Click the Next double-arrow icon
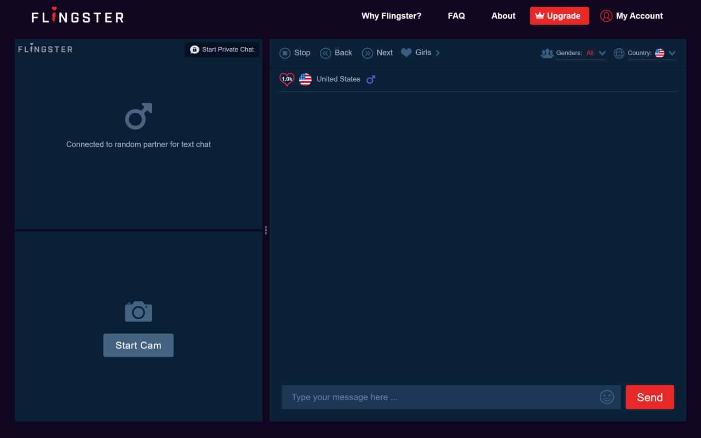Viewport: 701px width, 438px height. (368, 53)
